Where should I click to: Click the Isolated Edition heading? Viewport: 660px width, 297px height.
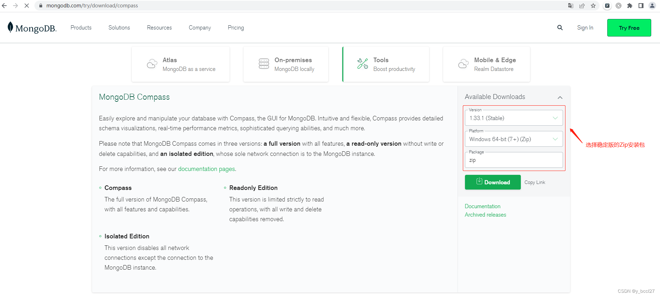coord(127,236)
